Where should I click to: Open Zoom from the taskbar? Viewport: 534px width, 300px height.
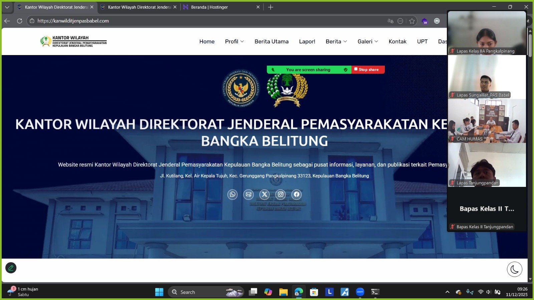360,292
